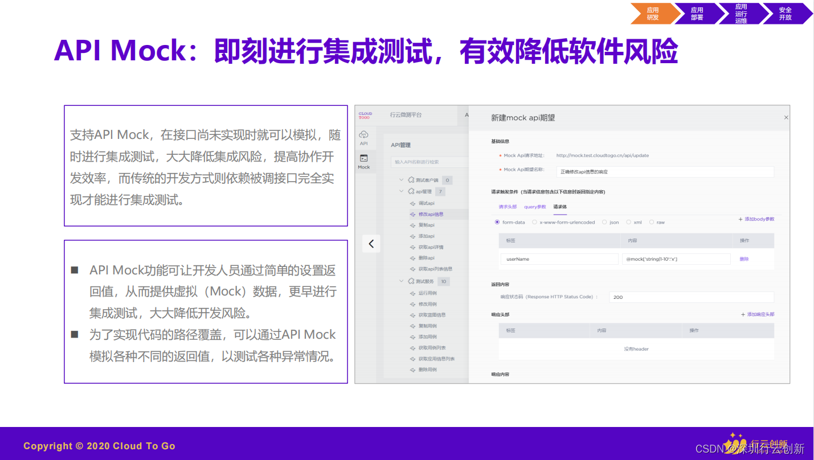
Task: Switch to the 请求体 tab
Action: (560, 207)
